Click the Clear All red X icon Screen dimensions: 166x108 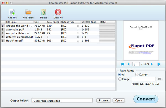point(58,12)
